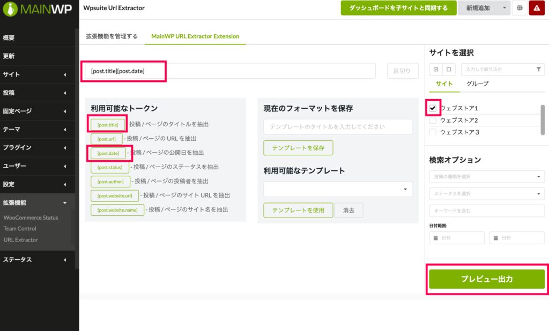Screen dimensions: 549x331
Task: Click the left sidebar scrollbar
Action: tap(77, 149)
